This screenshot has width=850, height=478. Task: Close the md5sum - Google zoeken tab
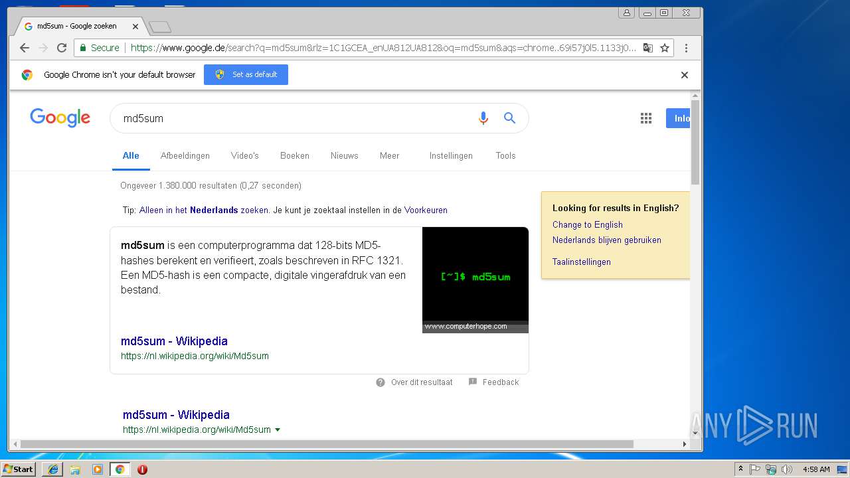tap(135, 27)
